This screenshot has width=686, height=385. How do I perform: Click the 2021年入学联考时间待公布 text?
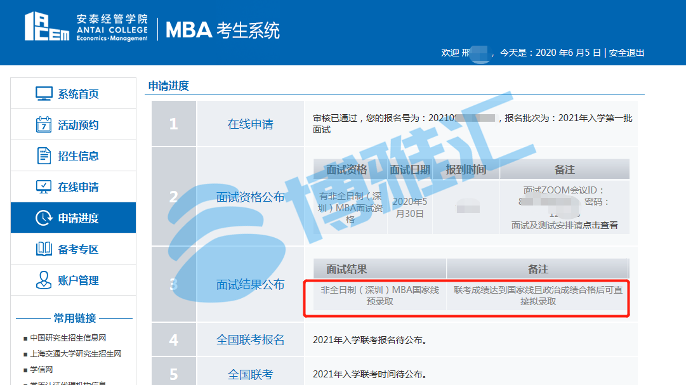point(370,374)
